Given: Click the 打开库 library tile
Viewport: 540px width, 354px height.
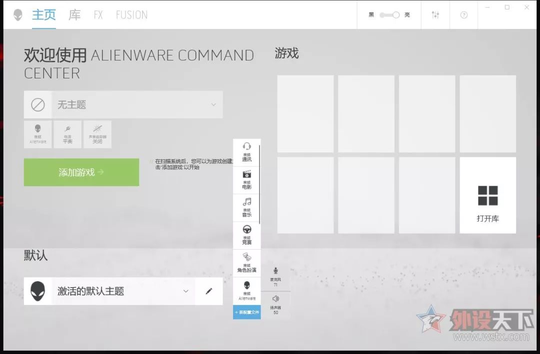Looking at the screenshot, I should 487,202.
